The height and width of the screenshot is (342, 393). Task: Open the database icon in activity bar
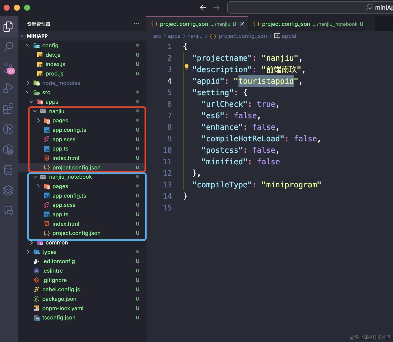pos(8,170)
